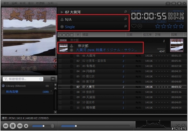
Task: Open filter funnel dropdown in search box
Action: point(6,79)
